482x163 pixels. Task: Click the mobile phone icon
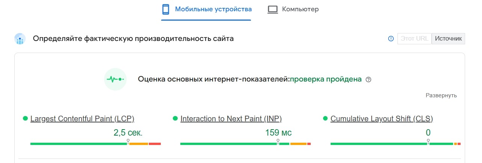(x=166, y=9)
